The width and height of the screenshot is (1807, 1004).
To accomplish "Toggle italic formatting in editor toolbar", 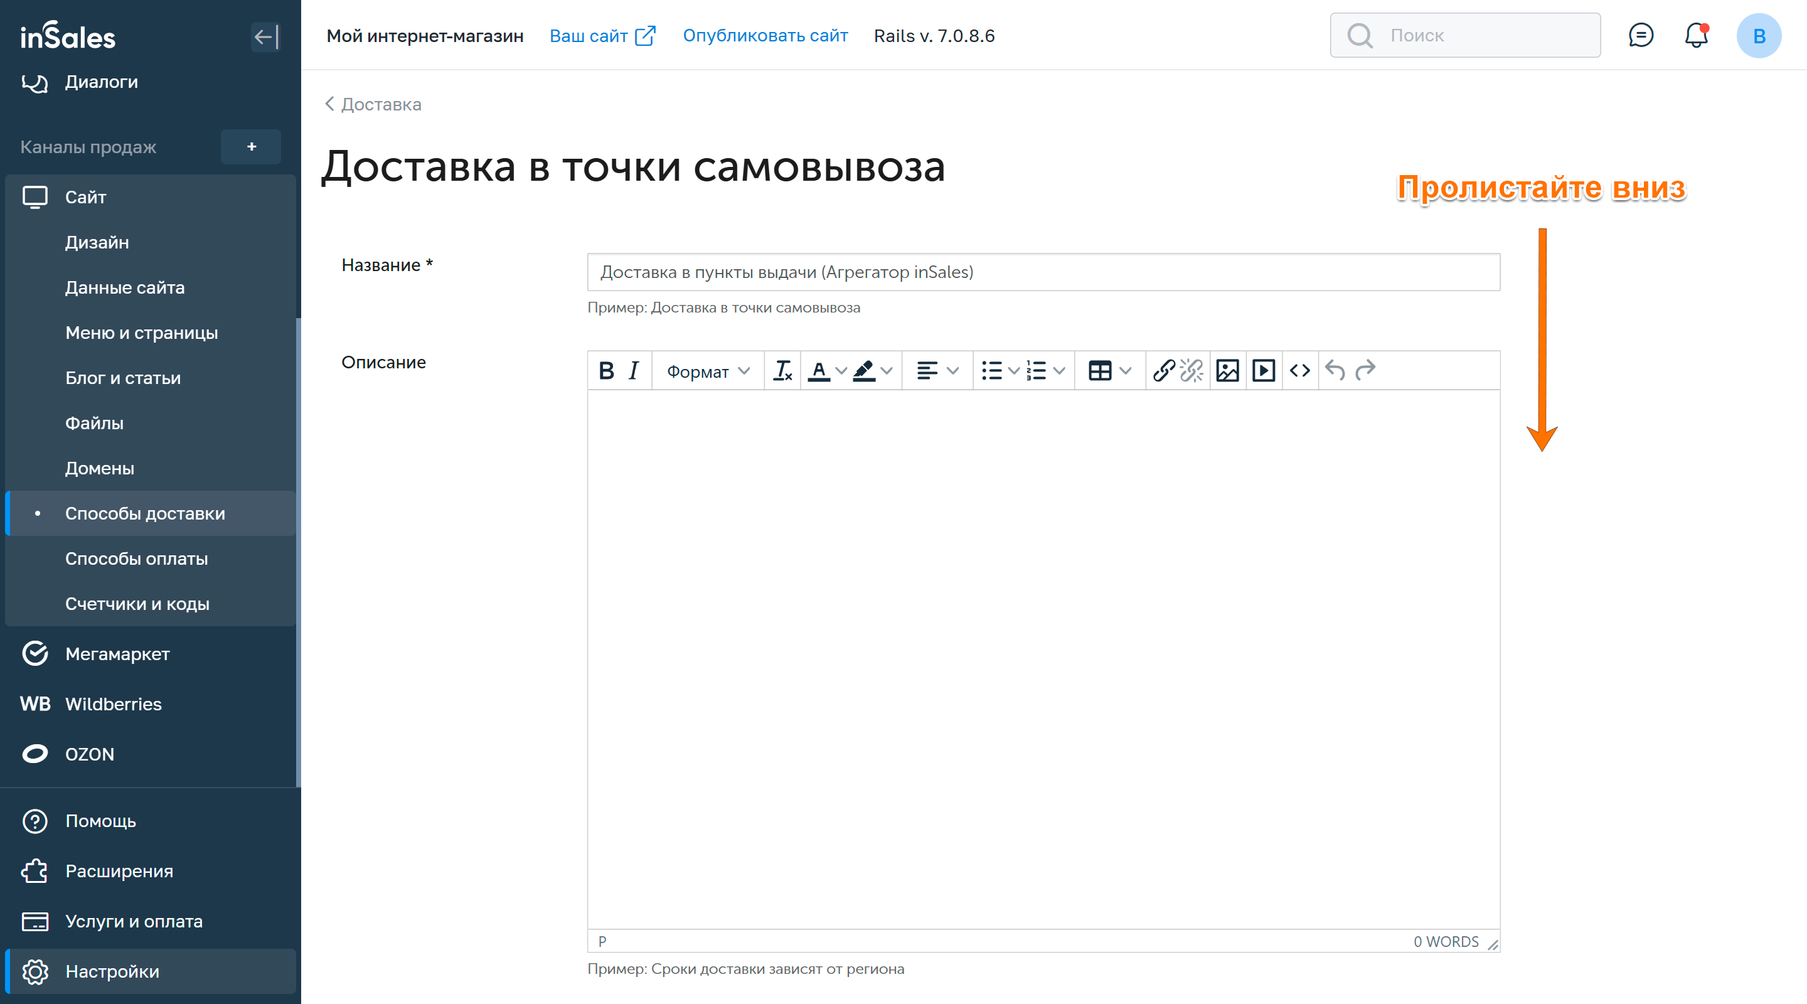I will [634, 370].
